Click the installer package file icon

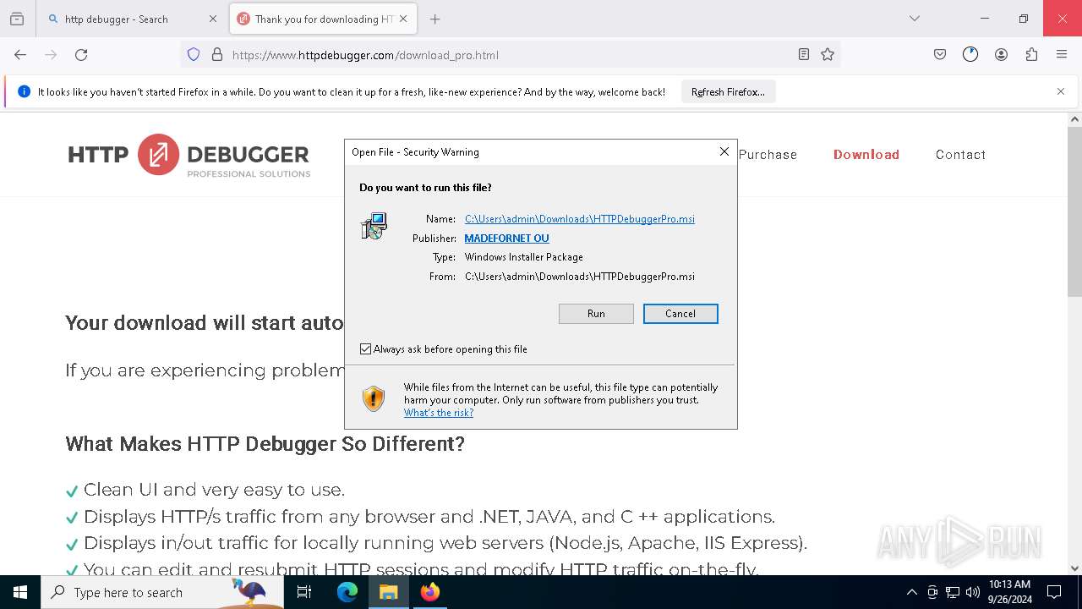pos(374,226)
